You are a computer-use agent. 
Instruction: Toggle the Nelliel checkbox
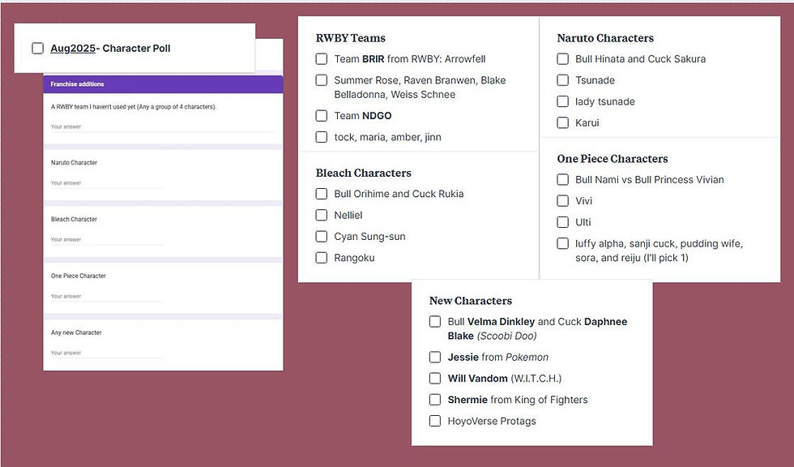tap(322, 215)
